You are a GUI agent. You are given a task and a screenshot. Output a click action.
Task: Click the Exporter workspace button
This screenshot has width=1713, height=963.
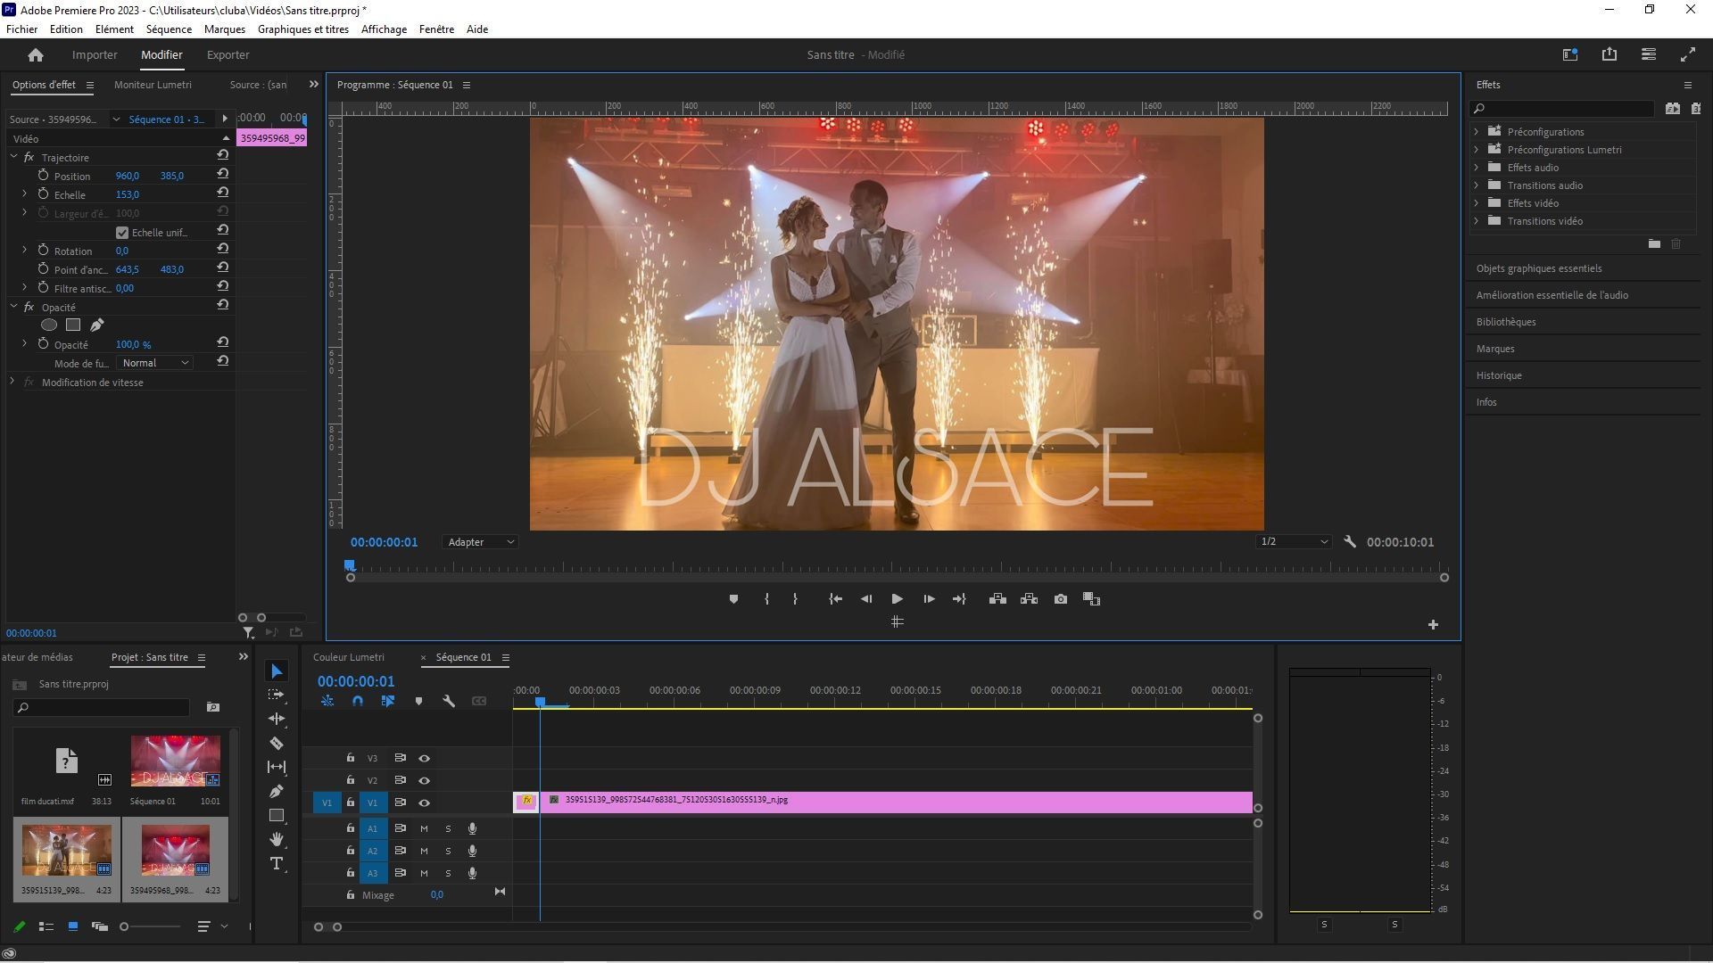(228, 55)
